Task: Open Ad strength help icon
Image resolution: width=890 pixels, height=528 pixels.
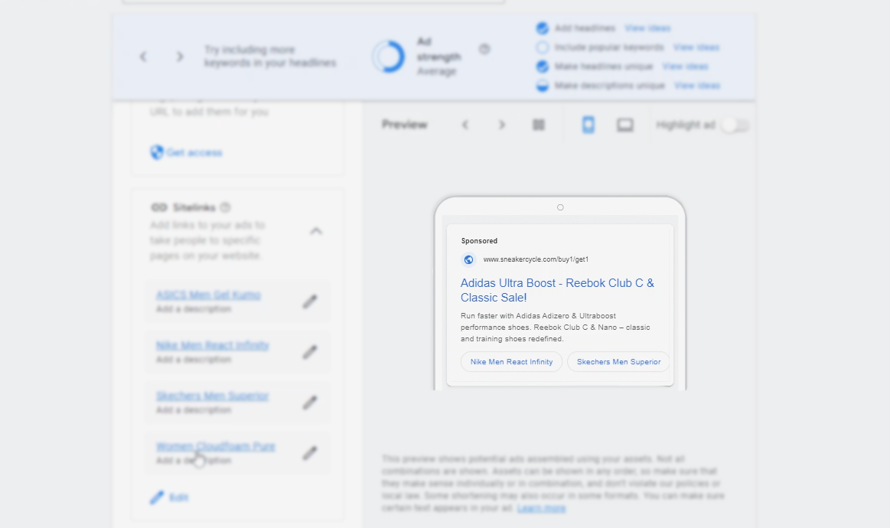Action: (484, 49)
